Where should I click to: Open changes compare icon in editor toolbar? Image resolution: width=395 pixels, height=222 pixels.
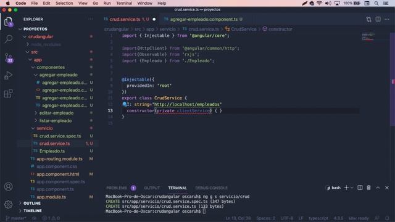[369, 19]
